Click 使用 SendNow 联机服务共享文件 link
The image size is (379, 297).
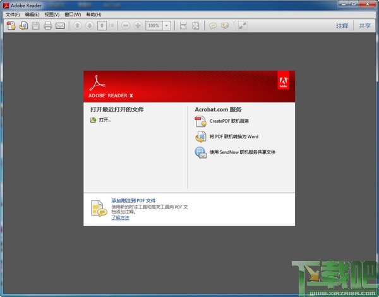point(242,152)
